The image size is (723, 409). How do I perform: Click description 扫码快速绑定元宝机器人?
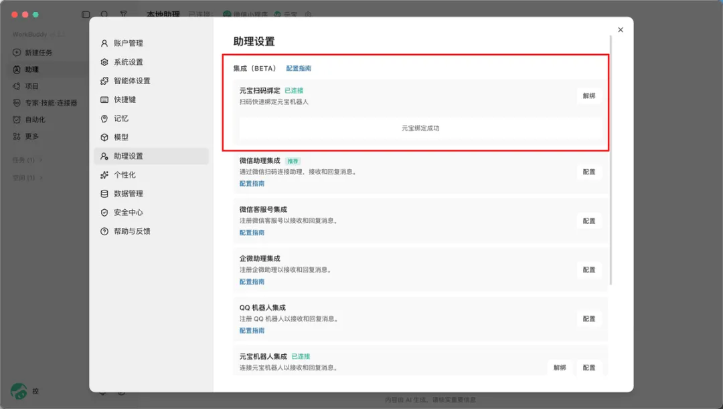coord(274,102)
